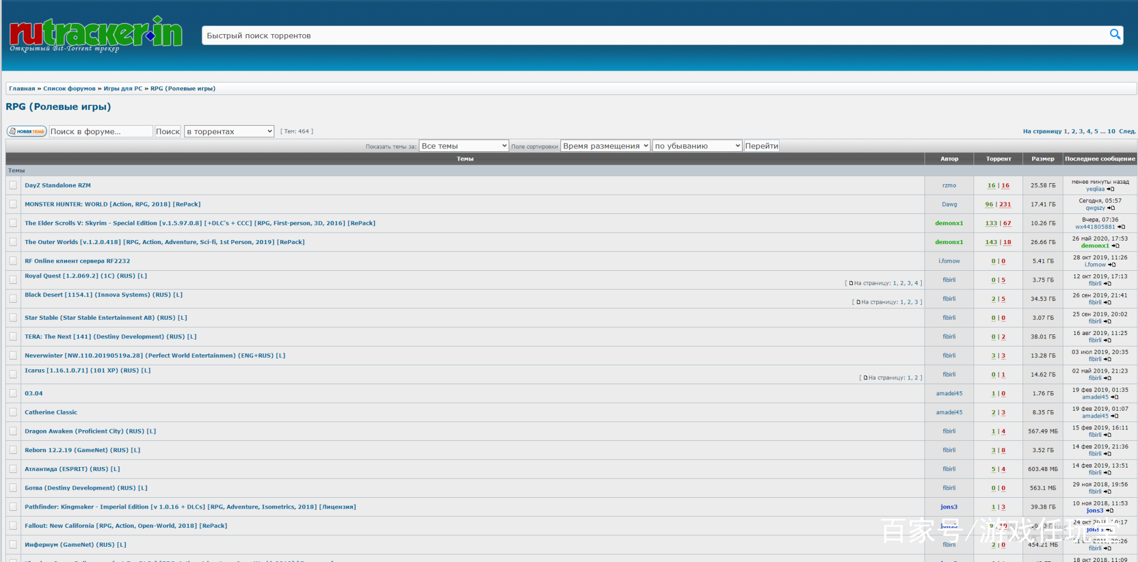Image resolution: width=1138 pixels, height=562 pixels.
Task: Click the topic status icon beside The Elder Scrolls V: Skyrim
Action: coord(13,223)
